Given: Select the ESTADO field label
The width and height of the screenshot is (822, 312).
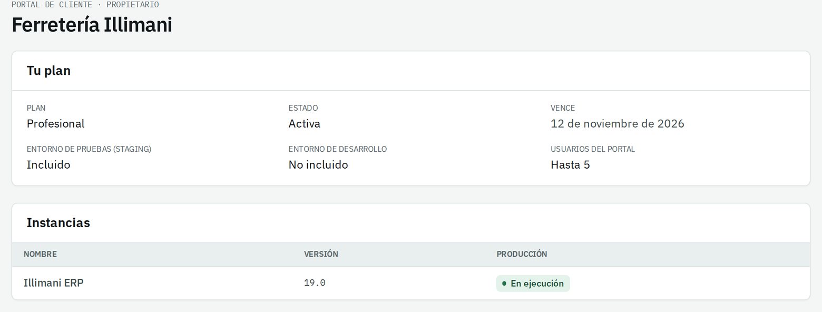Looking at the screenshot, I should tap(303, 108).
